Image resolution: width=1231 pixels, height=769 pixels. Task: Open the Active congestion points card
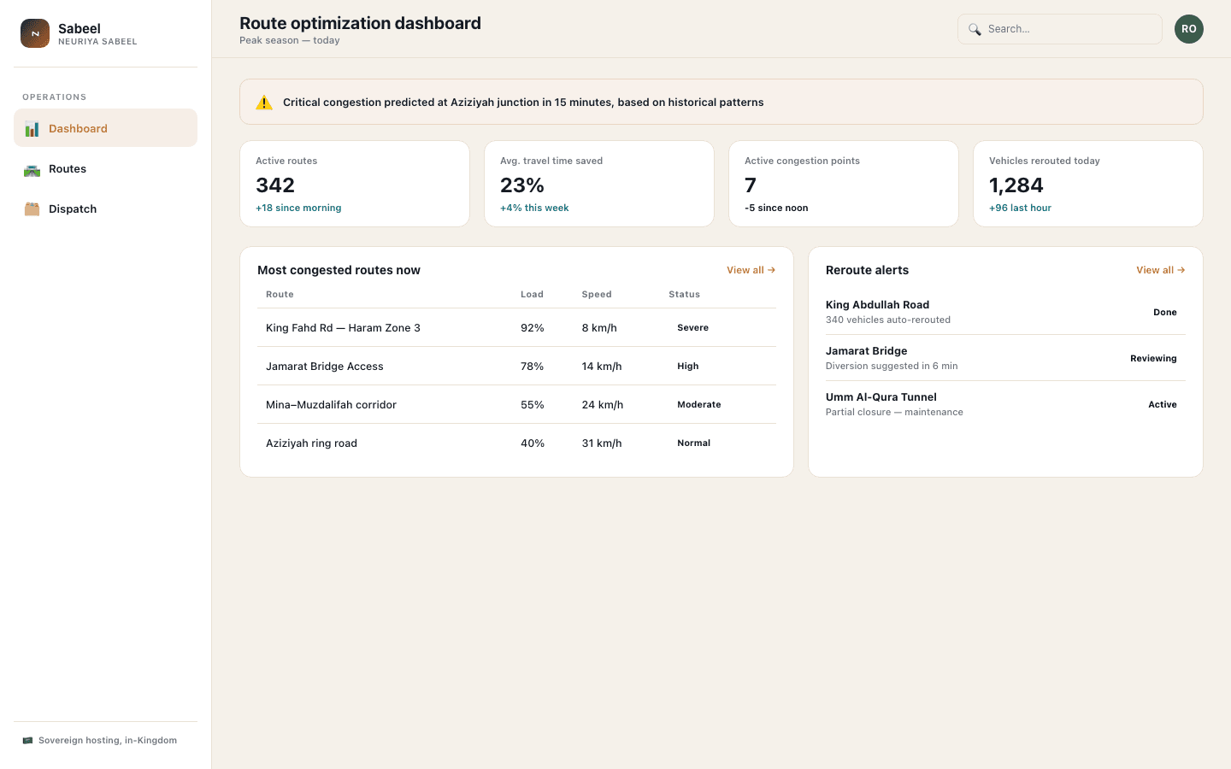tap(844, 184)
